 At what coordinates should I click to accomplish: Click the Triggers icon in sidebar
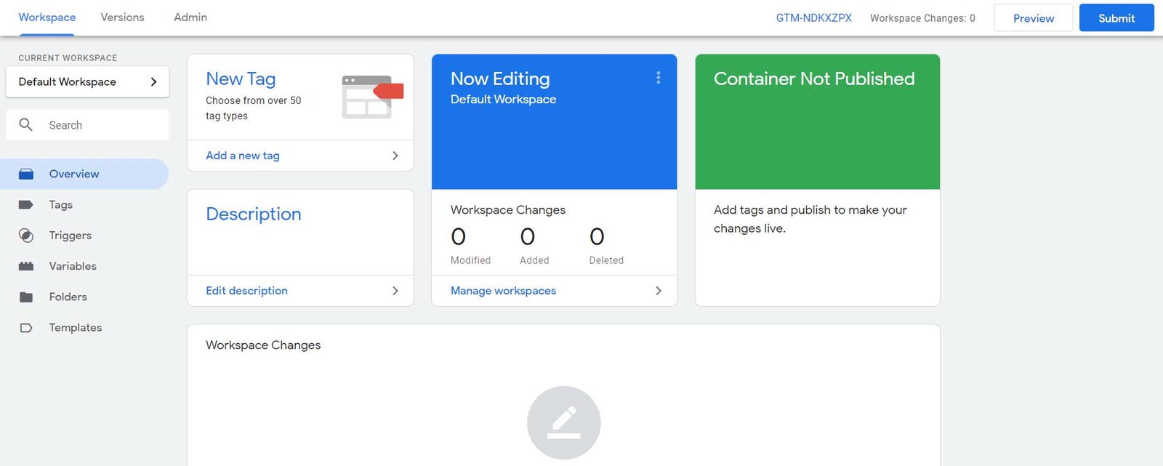[26, 236]
